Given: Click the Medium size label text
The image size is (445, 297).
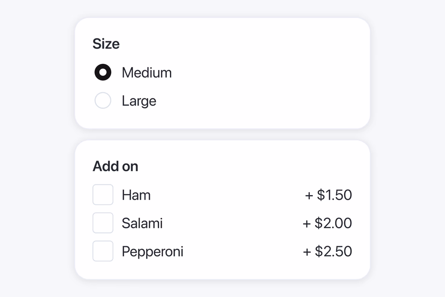Looking at the screenshot, I should (146, 73).
